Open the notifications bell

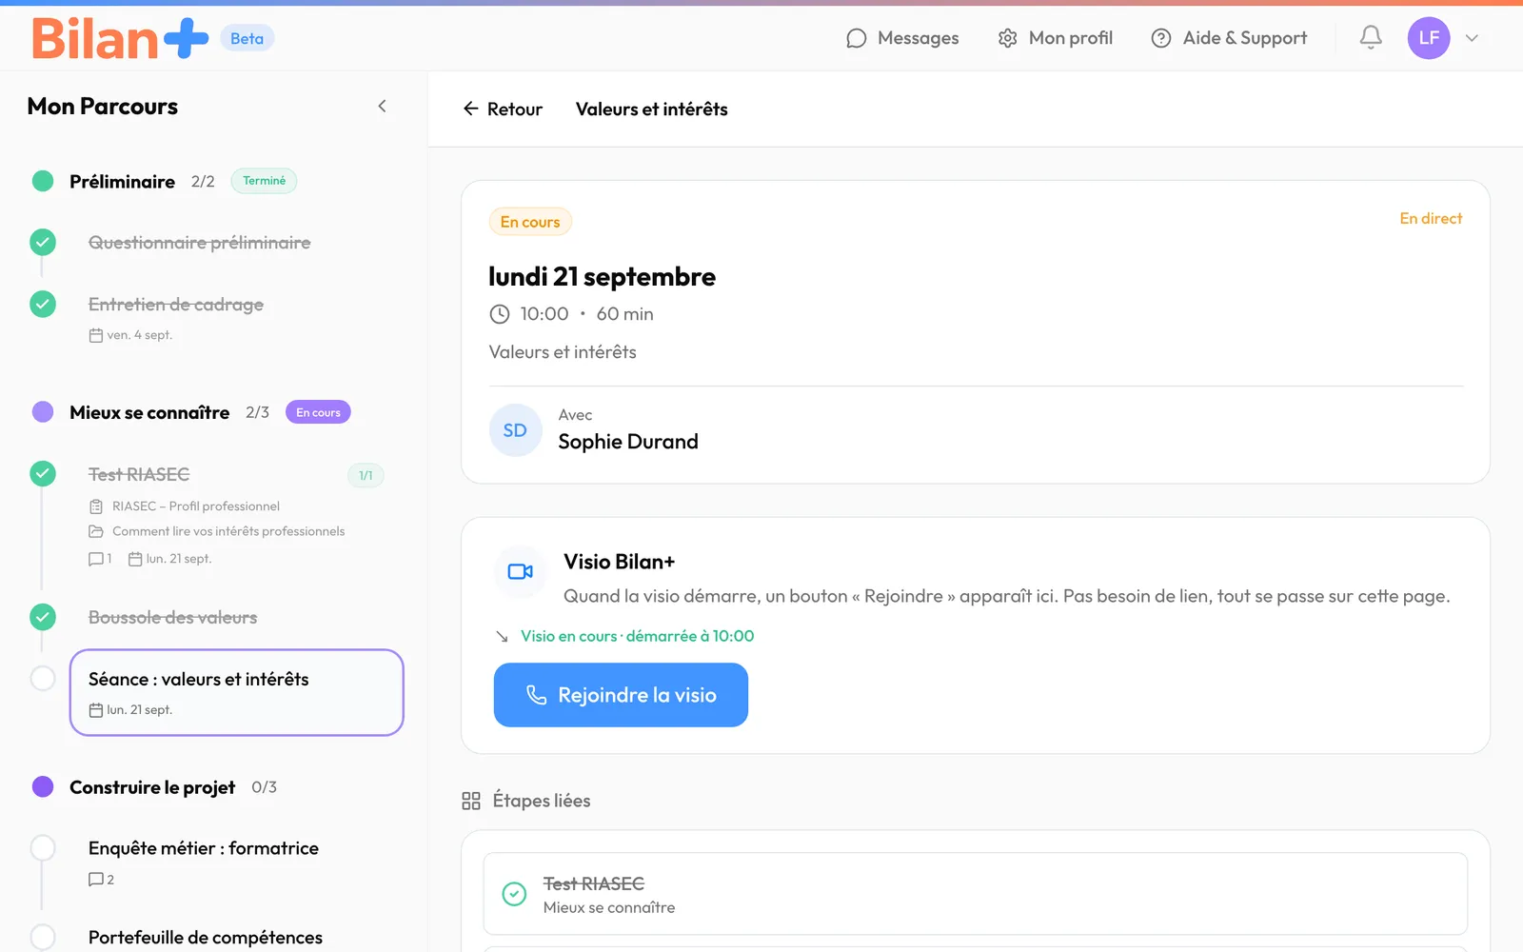[x=1371, y=38]
